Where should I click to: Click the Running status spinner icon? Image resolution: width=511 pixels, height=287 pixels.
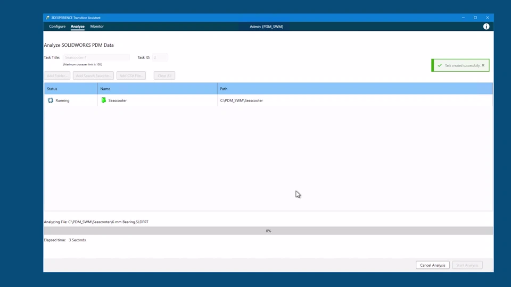click(x=51, y=100)
